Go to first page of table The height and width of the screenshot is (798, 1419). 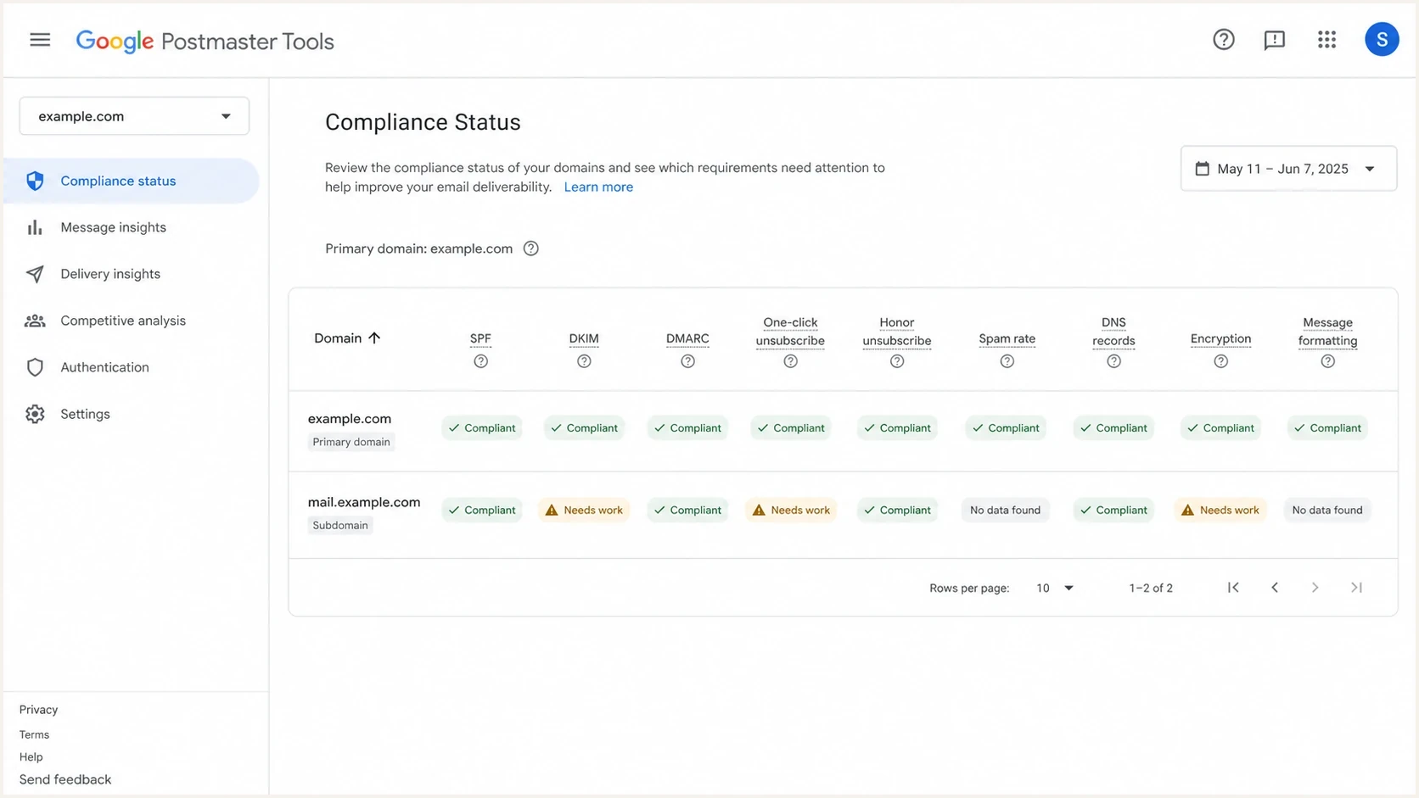[x=1233, y=587]
